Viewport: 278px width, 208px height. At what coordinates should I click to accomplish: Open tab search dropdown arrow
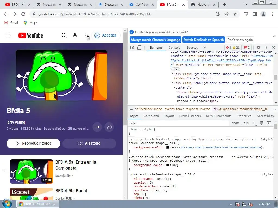click(245, 5)
